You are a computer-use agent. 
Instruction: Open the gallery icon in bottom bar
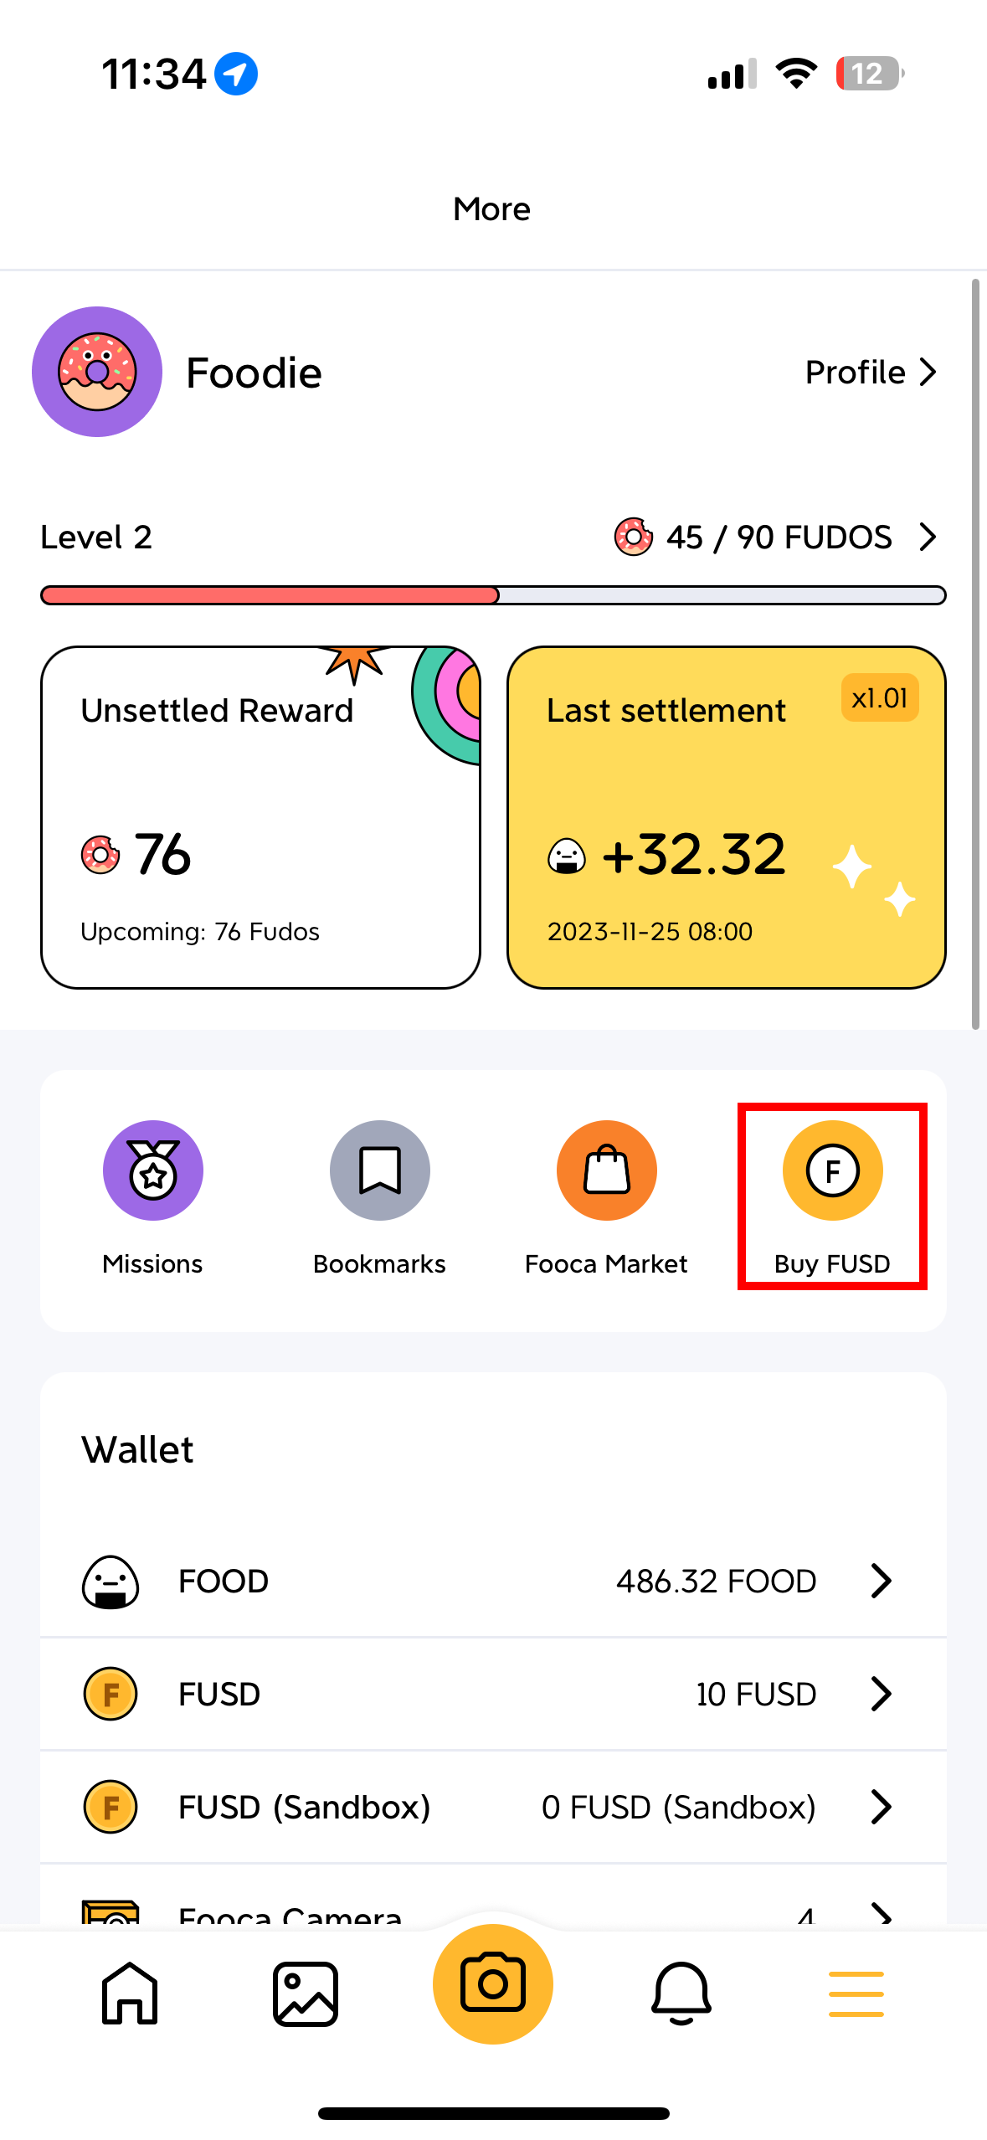click(306, 1993)
